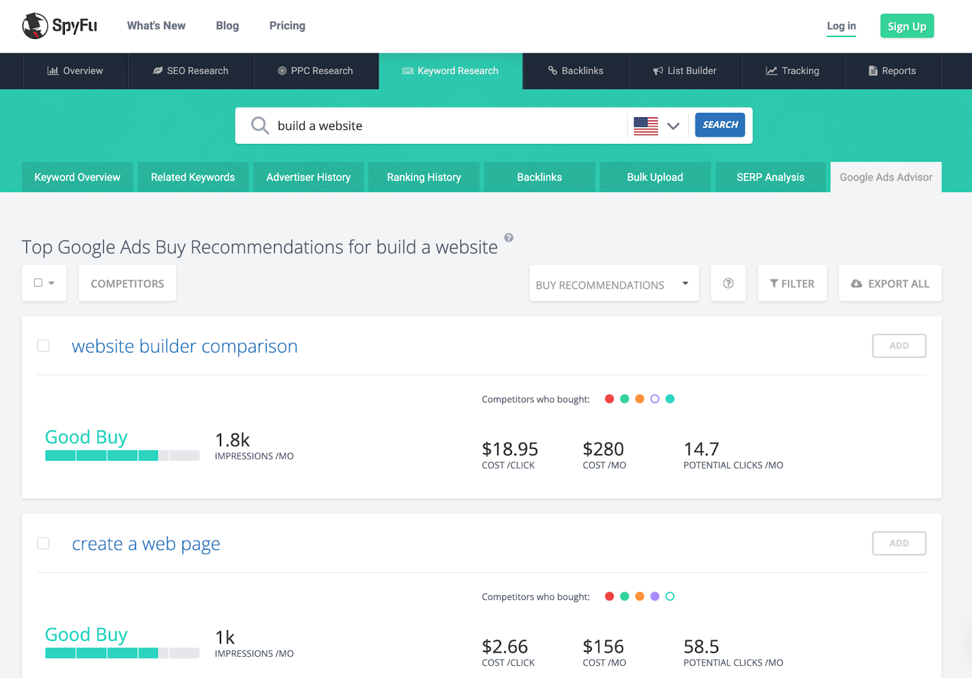Go to PPC Research section
Image resolution: width=972 pixels, height=678 pixels.
(x=316, y=71)
